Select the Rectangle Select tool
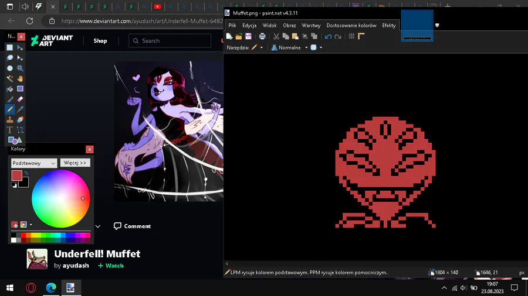The width and height of the screenshot is (528, 296). (10, 47)
